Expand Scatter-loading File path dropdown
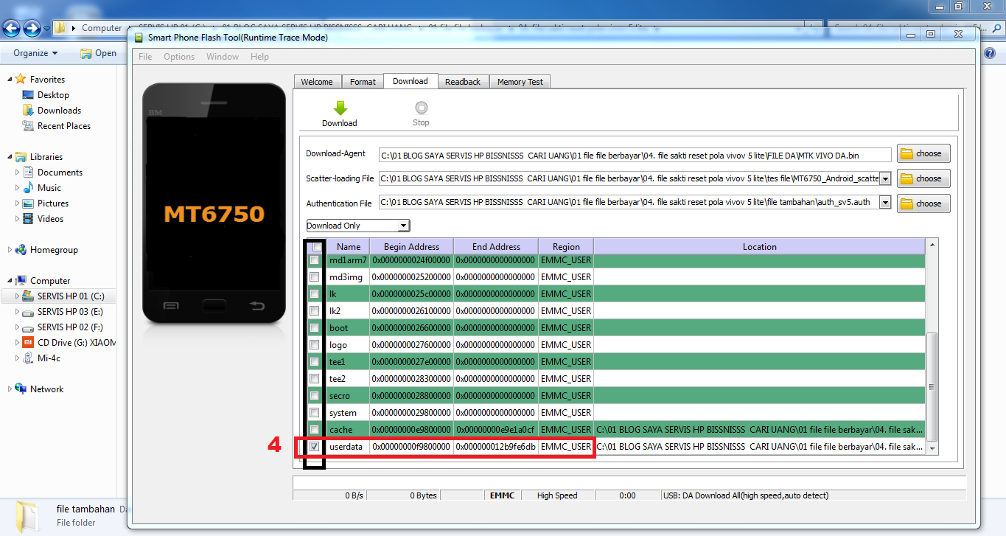Viewport: 1006px width, 536px height. 885,178
